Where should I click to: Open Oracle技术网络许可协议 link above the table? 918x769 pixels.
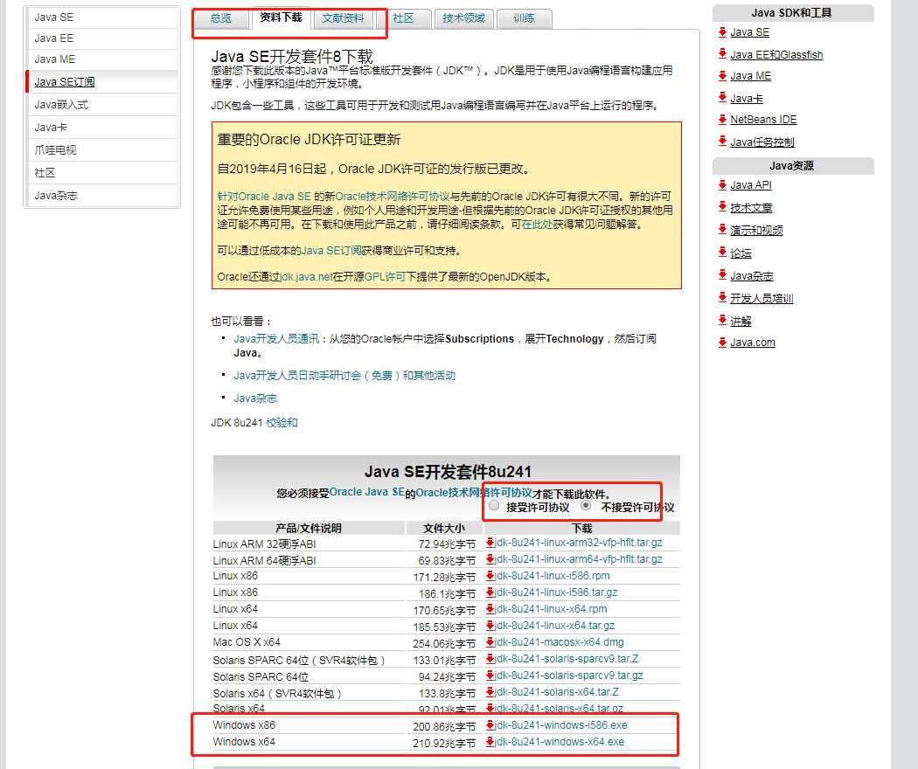point(474,493)
